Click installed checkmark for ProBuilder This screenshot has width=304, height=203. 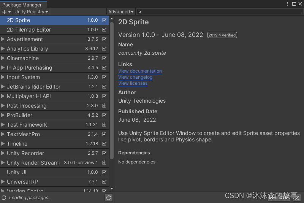point(104,115)
